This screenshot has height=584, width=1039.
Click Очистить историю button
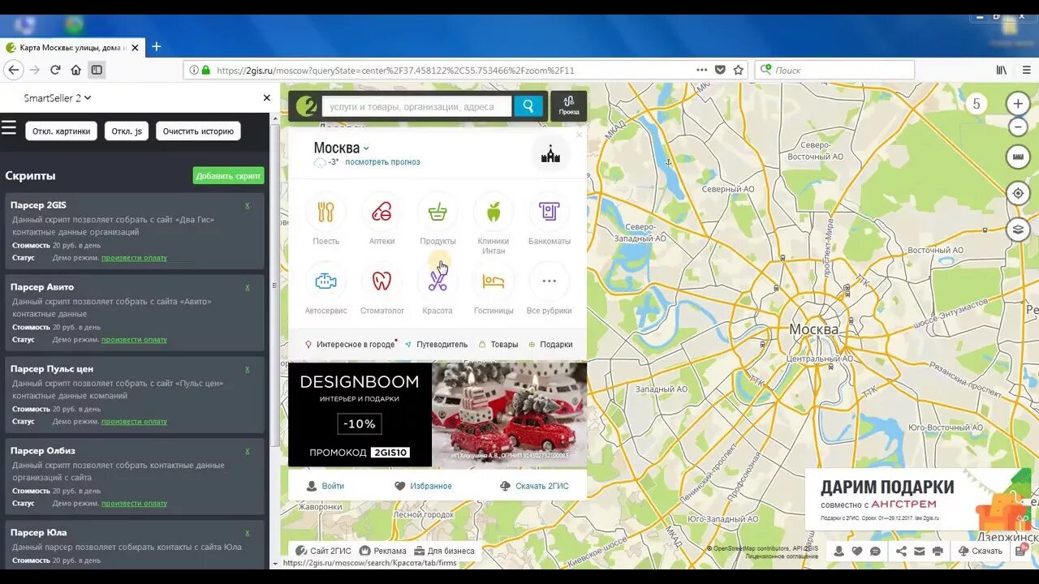click(x=198, y=131)
